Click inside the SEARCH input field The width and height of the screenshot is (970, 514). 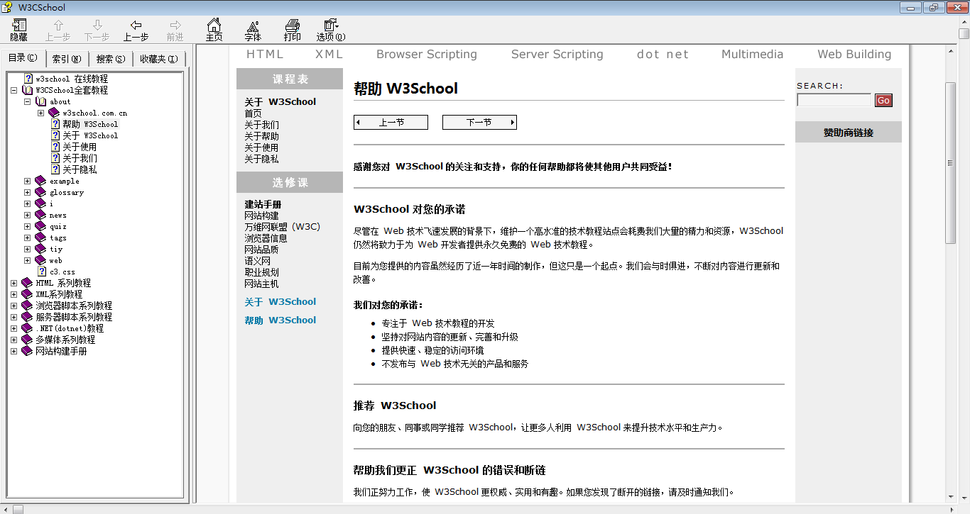point(833,99)
